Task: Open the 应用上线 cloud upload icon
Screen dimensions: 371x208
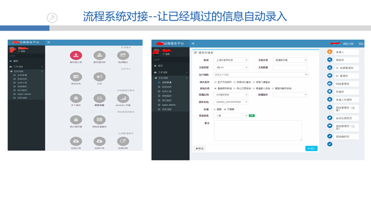Action: tap(76, 141)
